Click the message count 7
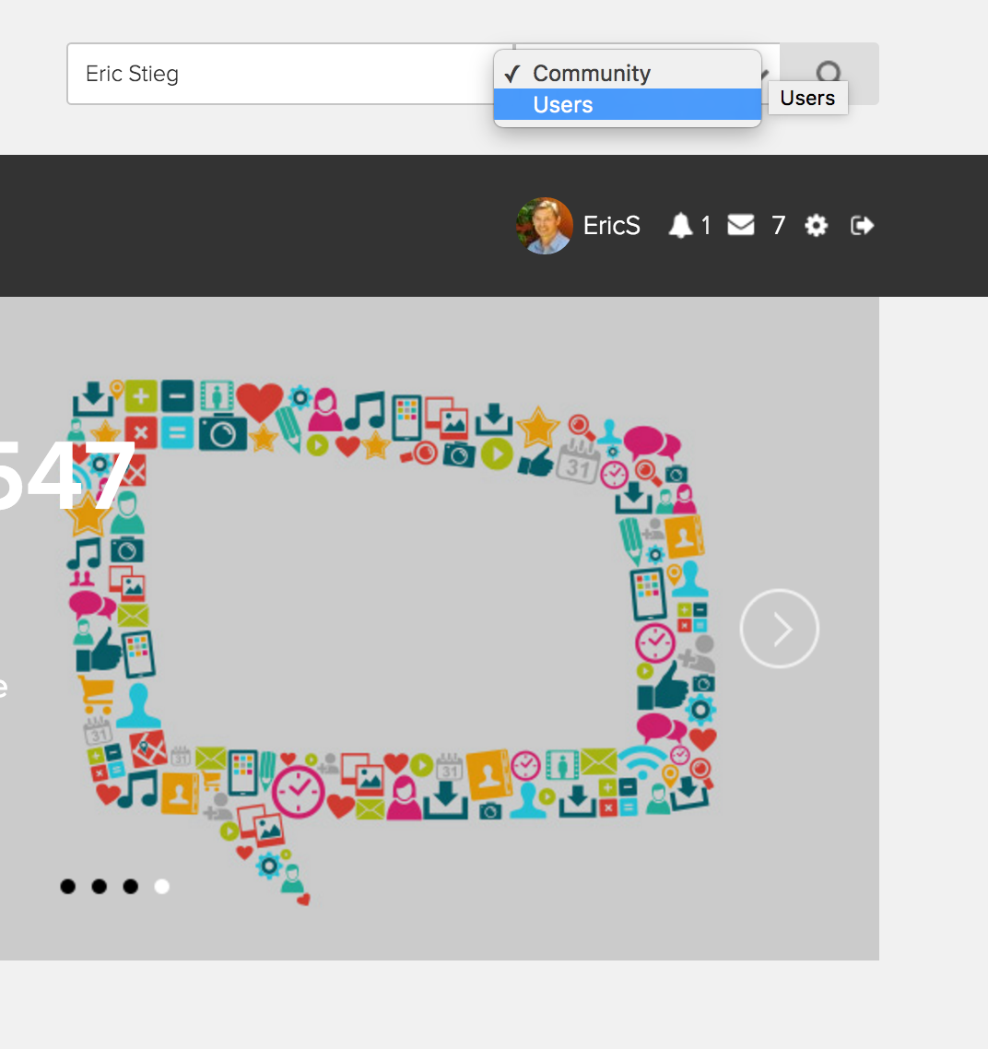The width and height of the screenshot is (988, 1049). pyautogui.click(x=779, y=226)
